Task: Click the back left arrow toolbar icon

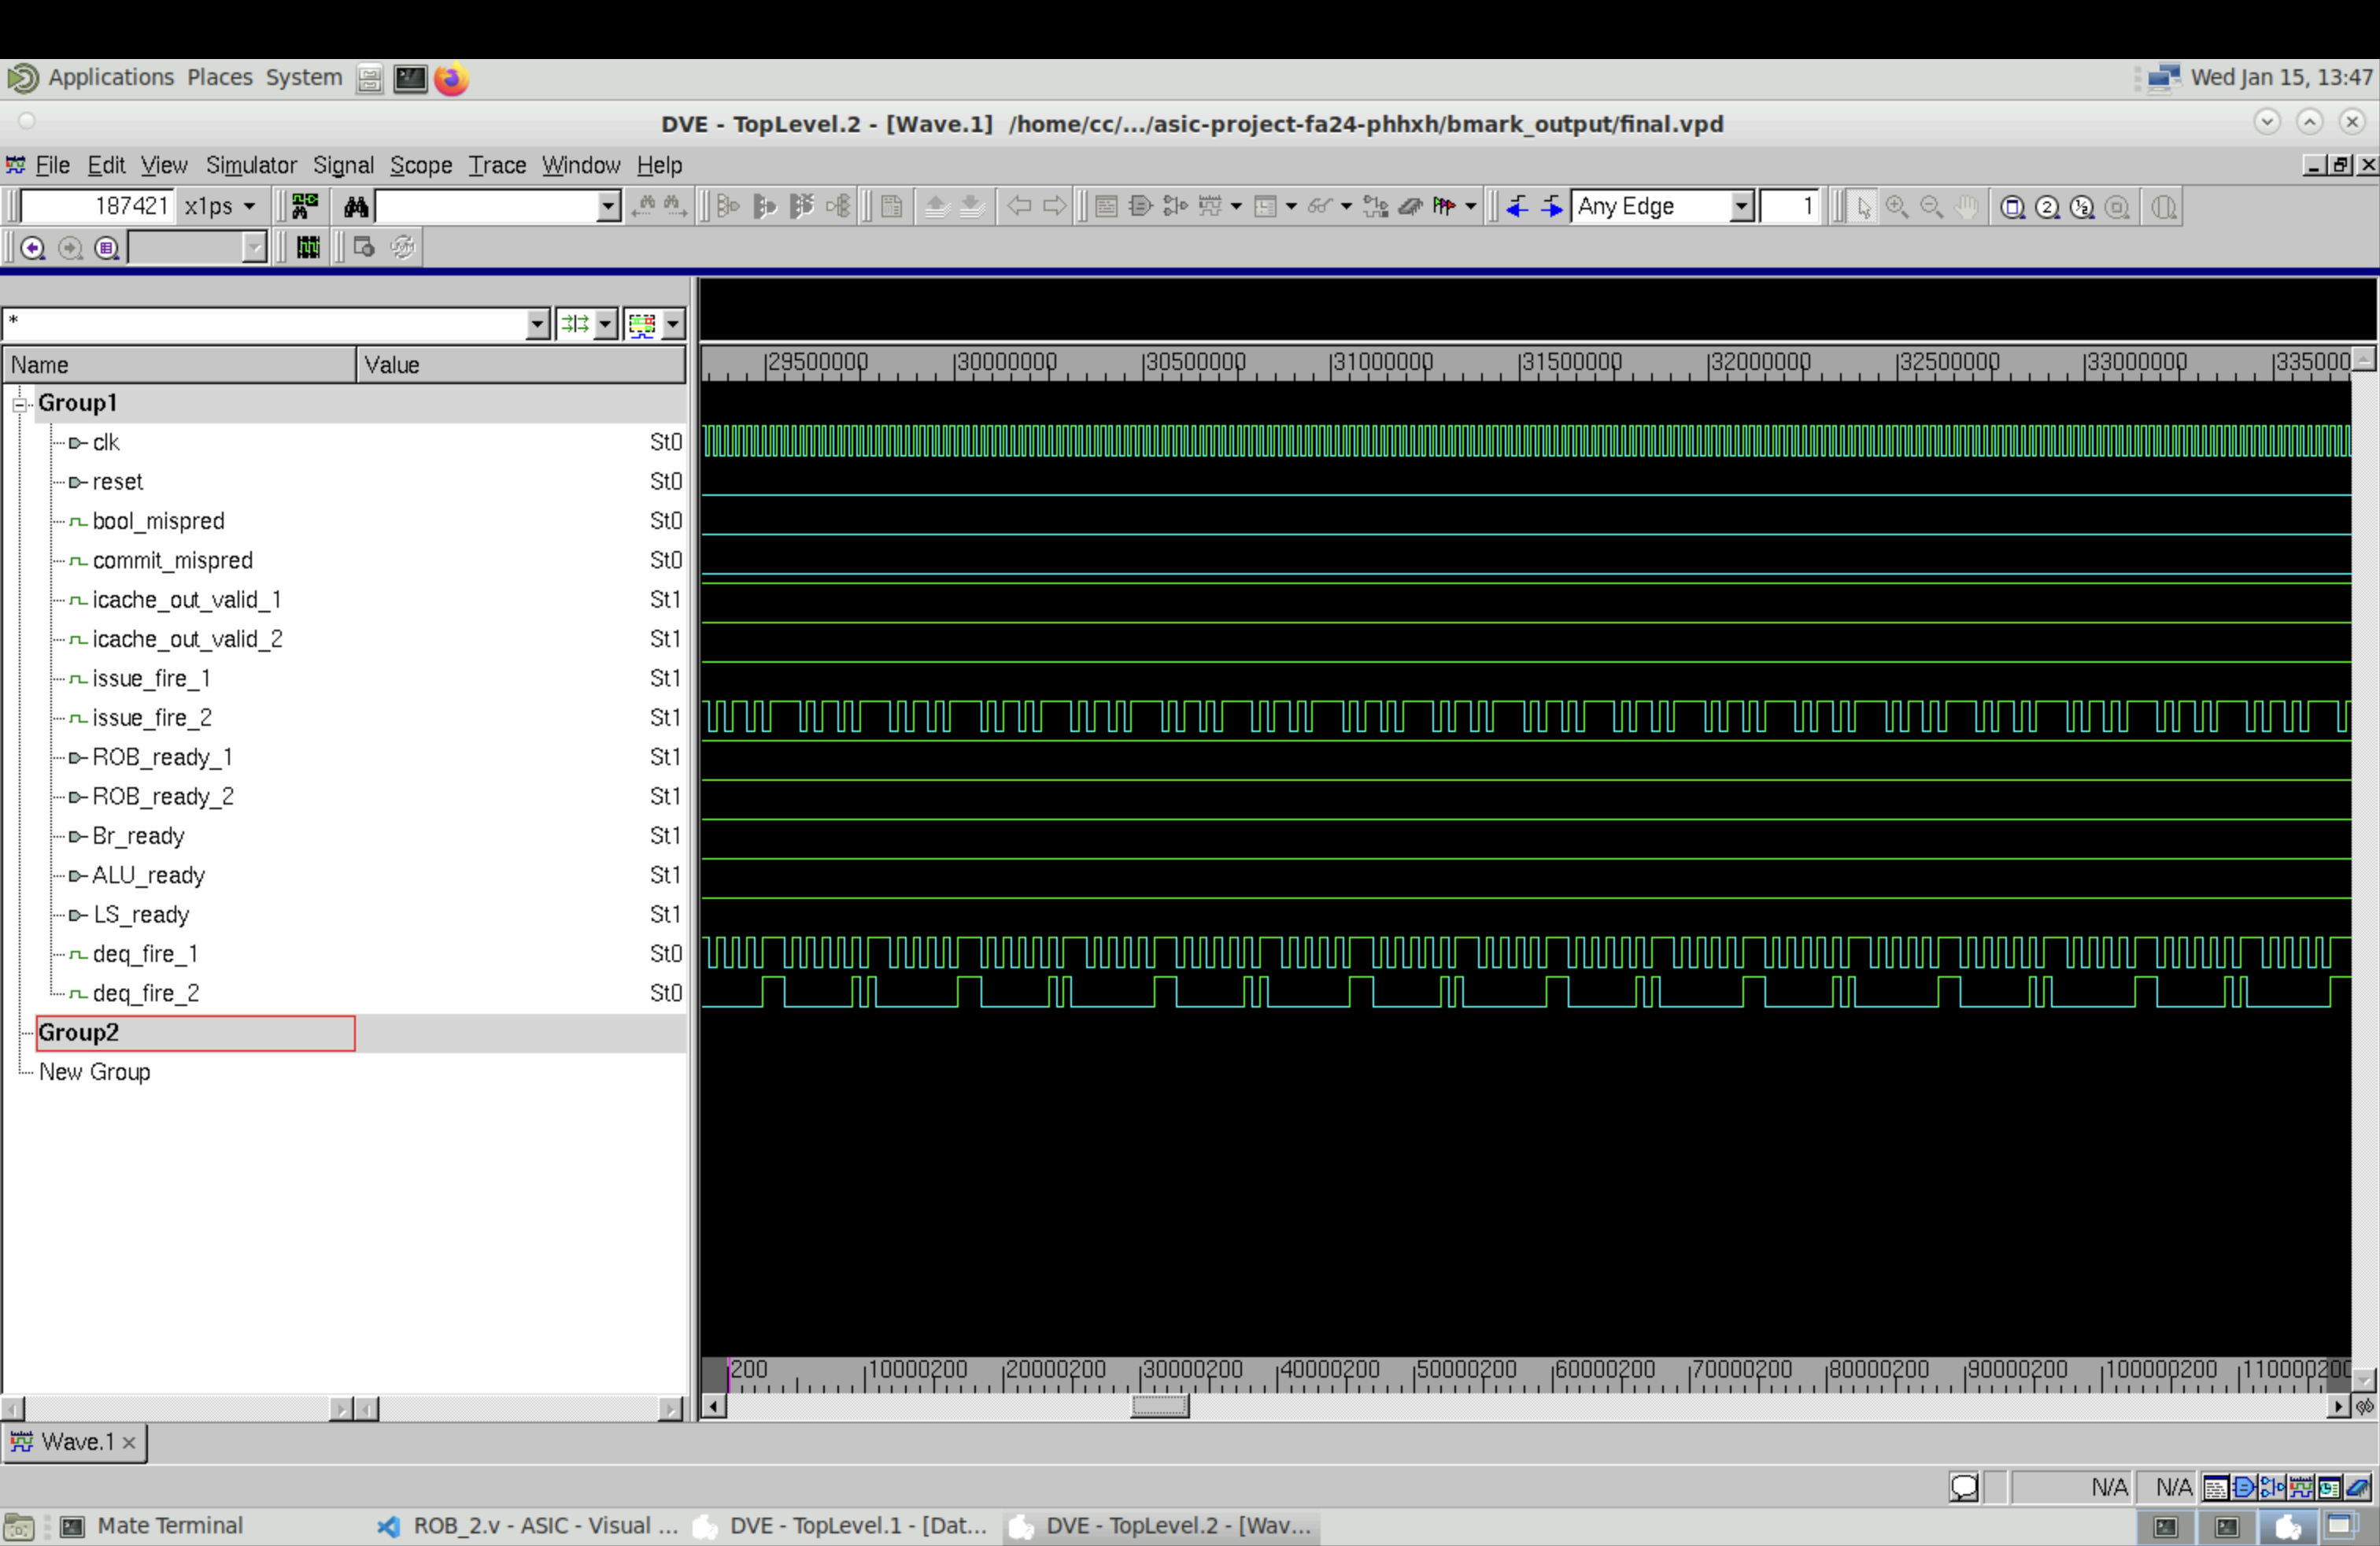Action: [1019, 207]
